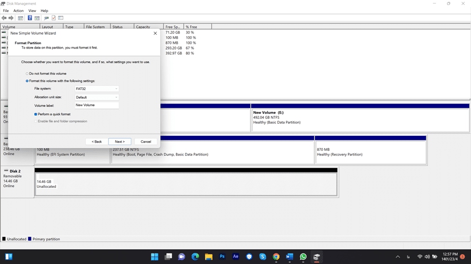Open Photoshop from the taskbar

[x=222, y=256]
